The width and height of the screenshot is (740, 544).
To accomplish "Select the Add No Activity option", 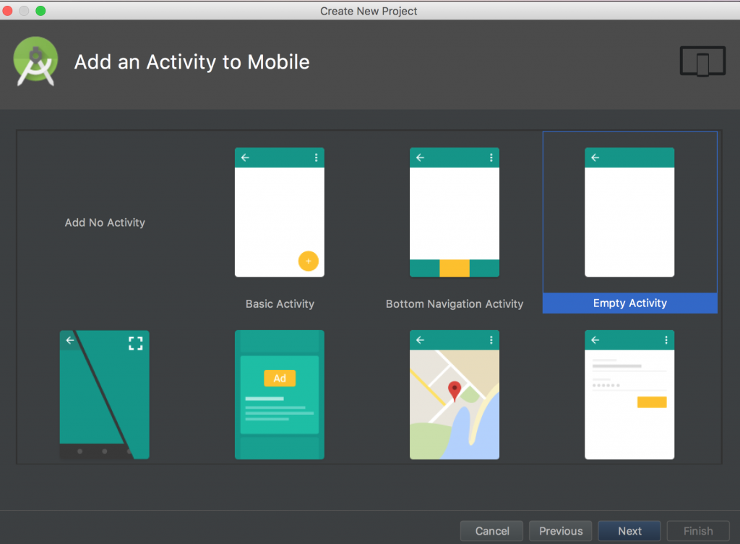I will (x=105, y=223).
